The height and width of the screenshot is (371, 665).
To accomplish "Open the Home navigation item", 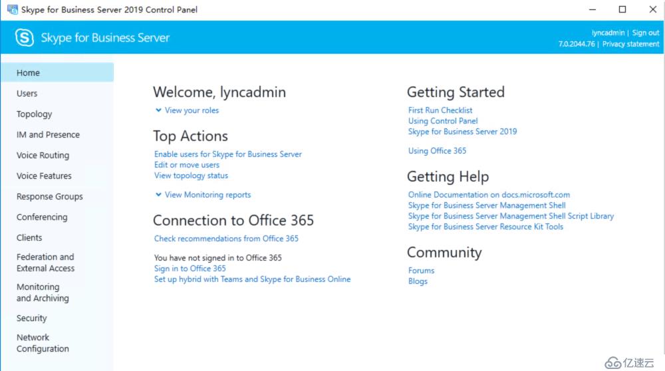I will (x=57, y=72).
